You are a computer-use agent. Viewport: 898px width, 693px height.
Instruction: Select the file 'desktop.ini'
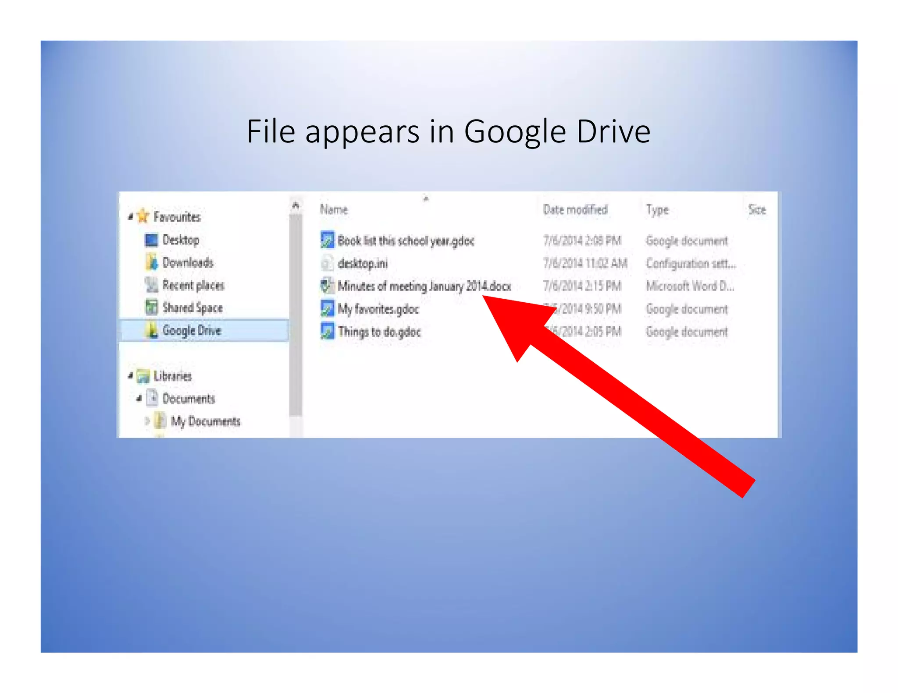tap(363, 264)
